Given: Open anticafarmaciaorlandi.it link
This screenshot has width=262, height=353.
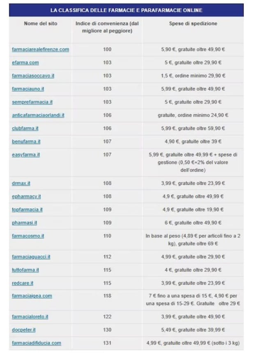Looking at the screenshot, I should pos(38,115).
